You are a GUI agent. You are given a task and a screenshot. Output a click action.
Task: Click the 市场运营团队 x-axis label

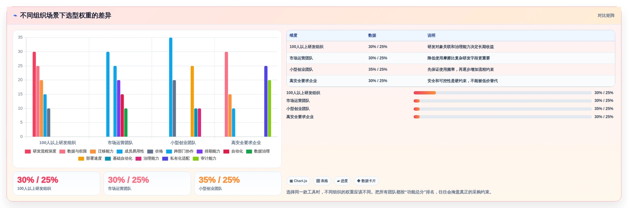(x=120, y=142)
